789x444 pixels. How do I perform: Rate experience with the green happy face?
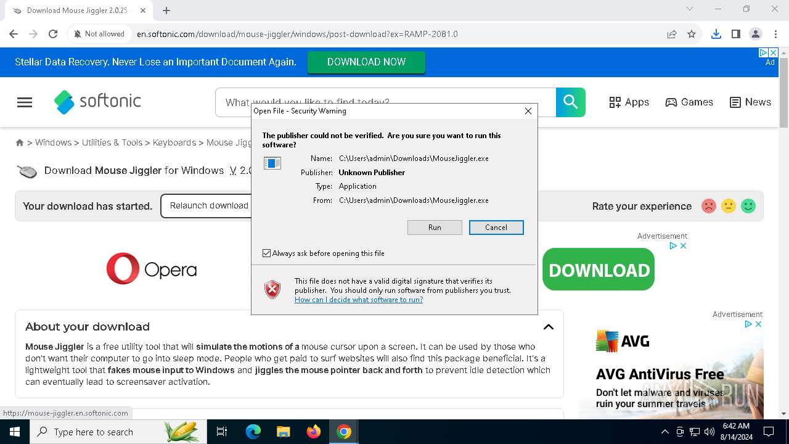coord(748,206)
